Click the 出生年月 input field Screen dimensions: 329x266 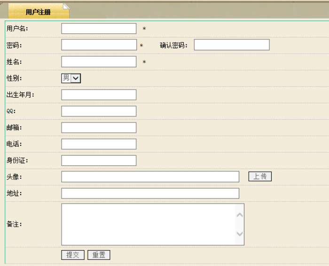(x=99, y=95)
